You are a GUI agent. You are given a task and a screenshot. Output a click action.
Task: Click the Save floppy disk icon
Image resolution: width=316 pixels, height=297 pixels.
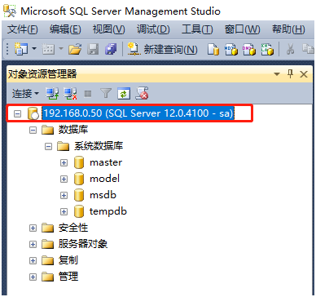tap(93, 49)
